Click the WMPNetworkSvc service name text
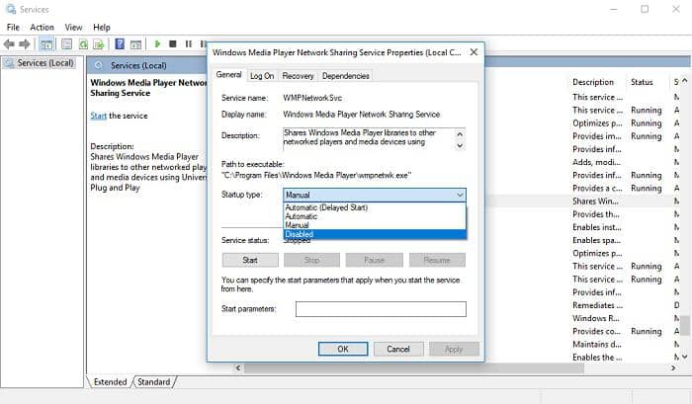692x404 pixels. coord(312,98)
